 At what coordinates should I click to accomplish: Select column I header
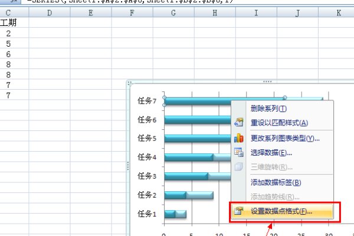(x=256, y=12)
